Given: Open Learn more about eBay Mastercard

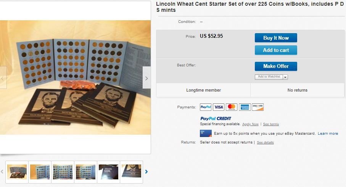Looking at the screenshot, I should tap(328, 134).
